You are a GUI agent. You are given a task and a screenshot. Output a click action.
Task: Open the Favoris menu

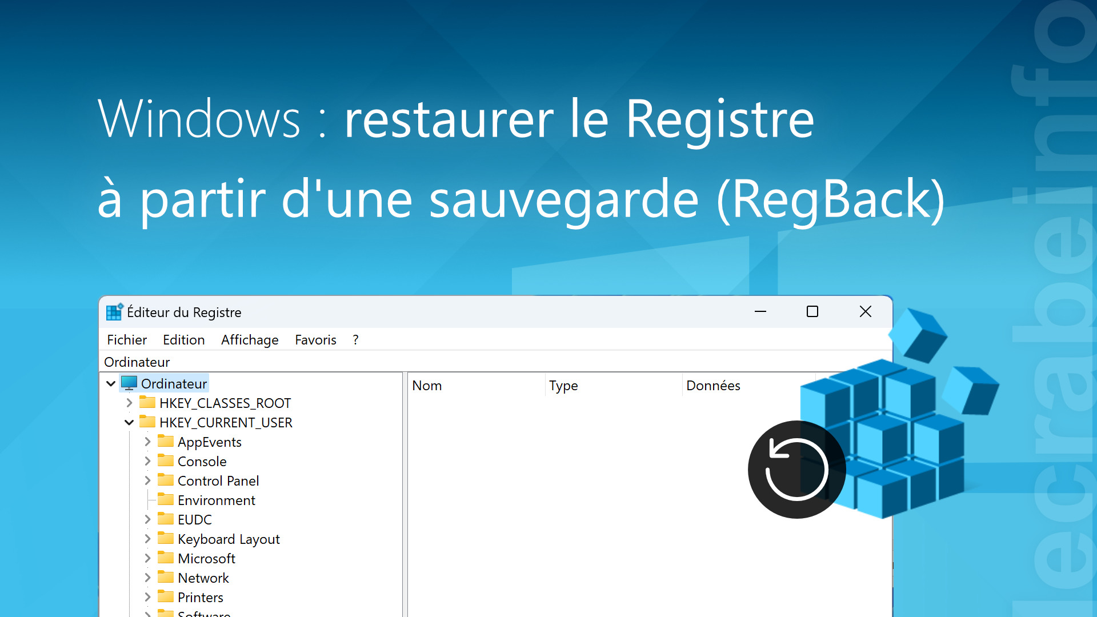315,340
